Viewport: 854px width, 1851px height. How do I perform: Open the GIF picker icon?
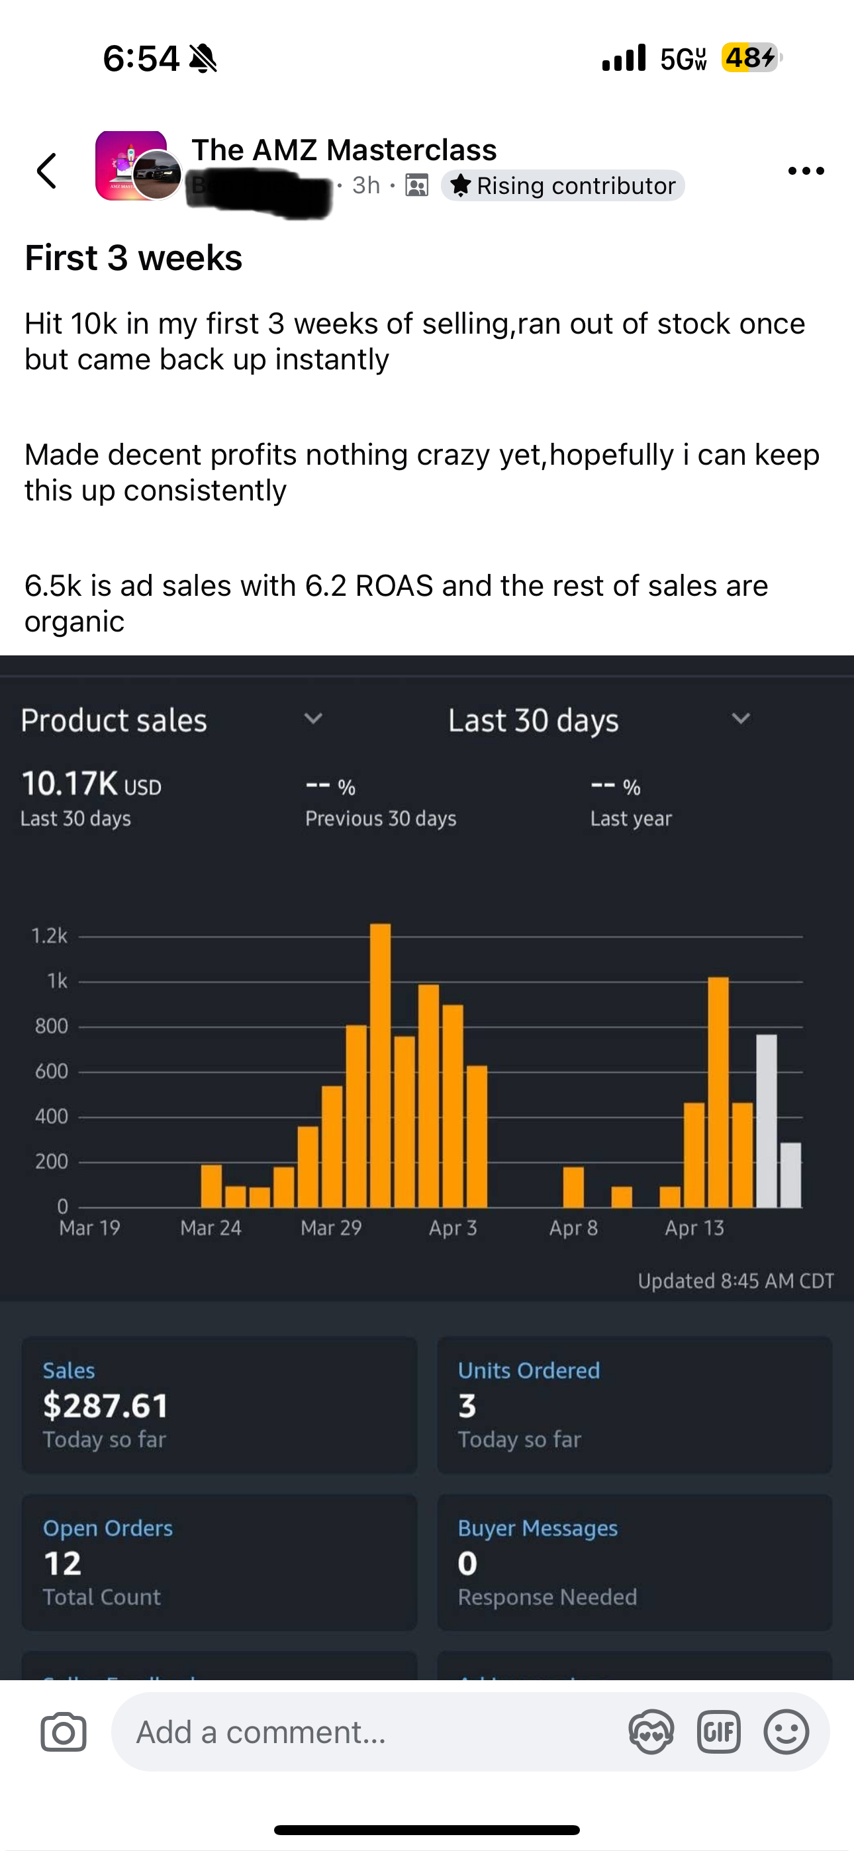tap(719, 1732)
